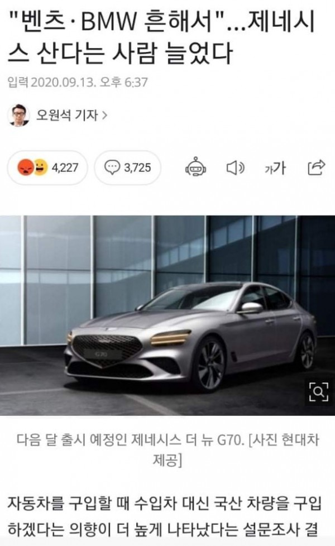
Task: Open the Genesis G70 car photo
Action: 167,315
